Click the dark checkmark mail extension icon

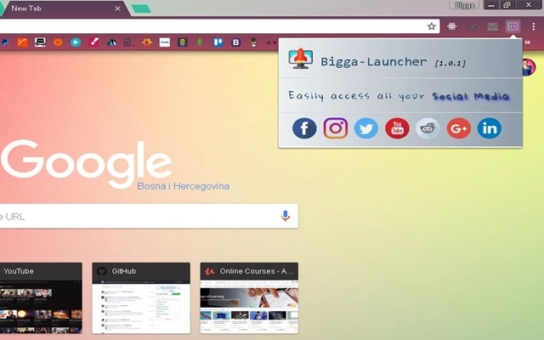(x=473, y=26)
